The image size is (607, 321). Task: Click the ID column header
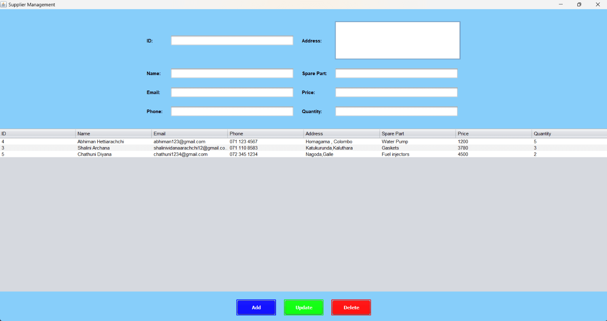(38, 133)
